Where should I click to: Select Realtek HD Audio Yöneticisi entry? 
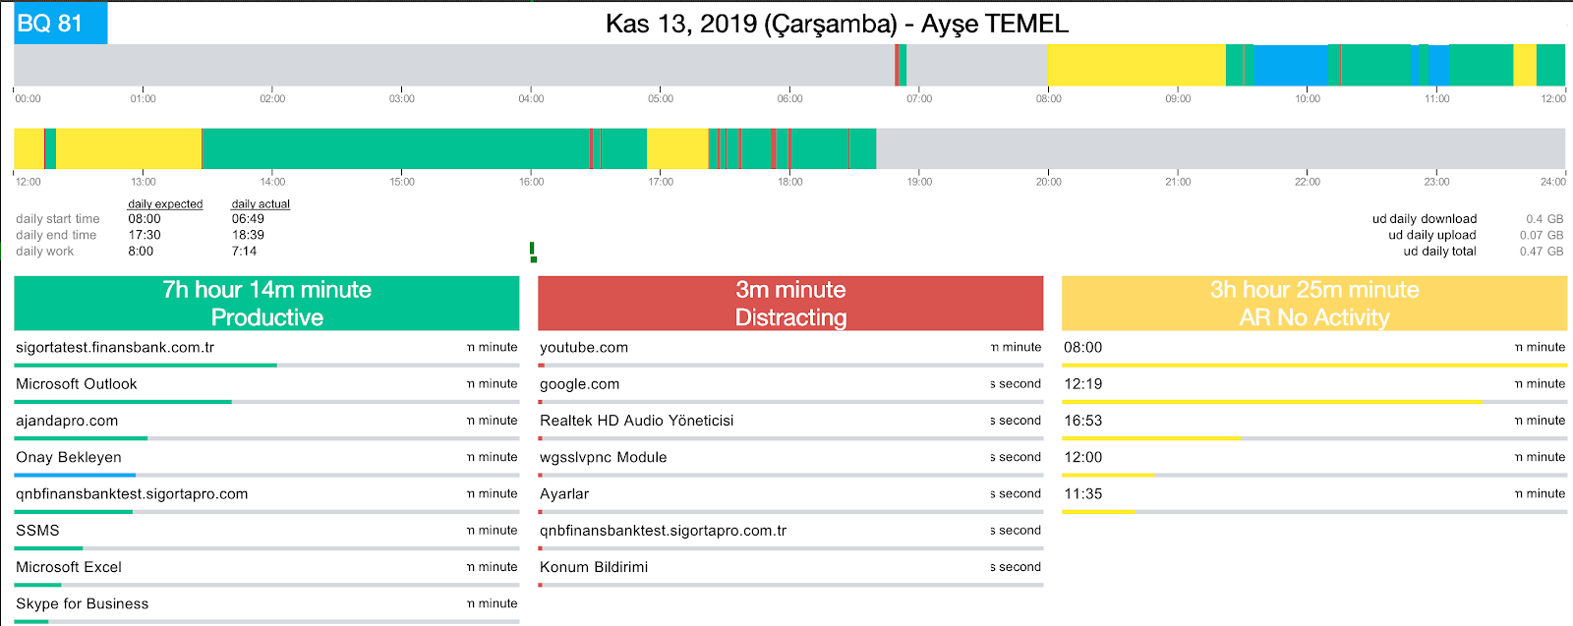tap(637, 421)
